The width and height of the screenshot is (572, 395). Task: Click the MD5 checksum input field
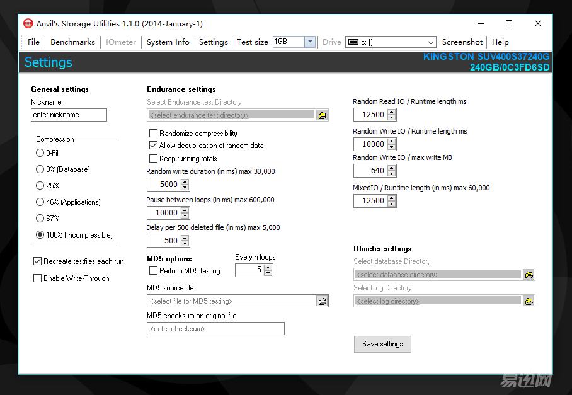click(215, 329)
